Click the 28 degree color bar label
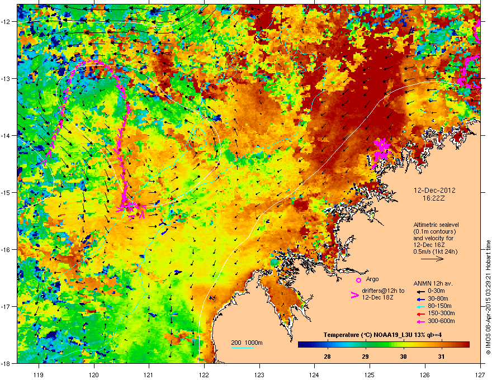This screenshot has width=492, height=380. click(x=327, y=357)
